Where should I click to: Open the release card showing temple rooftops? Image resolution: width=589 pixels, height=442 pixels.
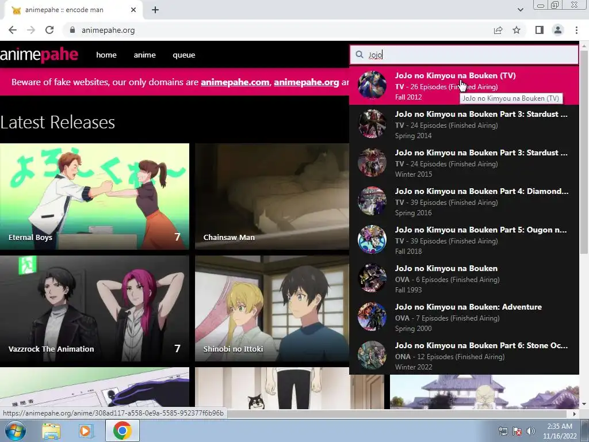click(x=484, y=392)
